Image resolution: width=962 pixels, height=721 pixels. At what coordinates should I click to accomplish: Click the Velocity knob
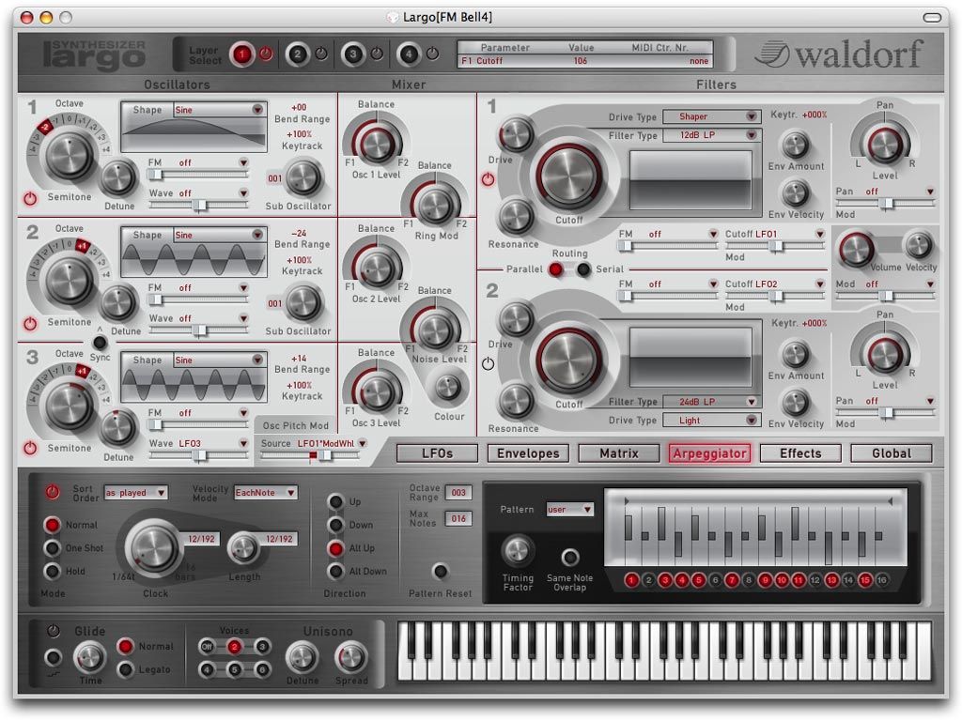point(919,246)
